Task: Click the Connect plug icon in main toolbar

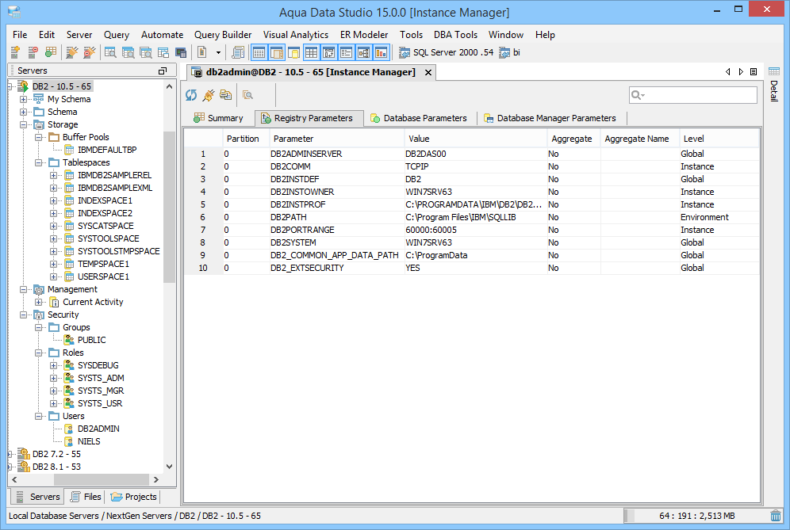Action: click(72, 51)
